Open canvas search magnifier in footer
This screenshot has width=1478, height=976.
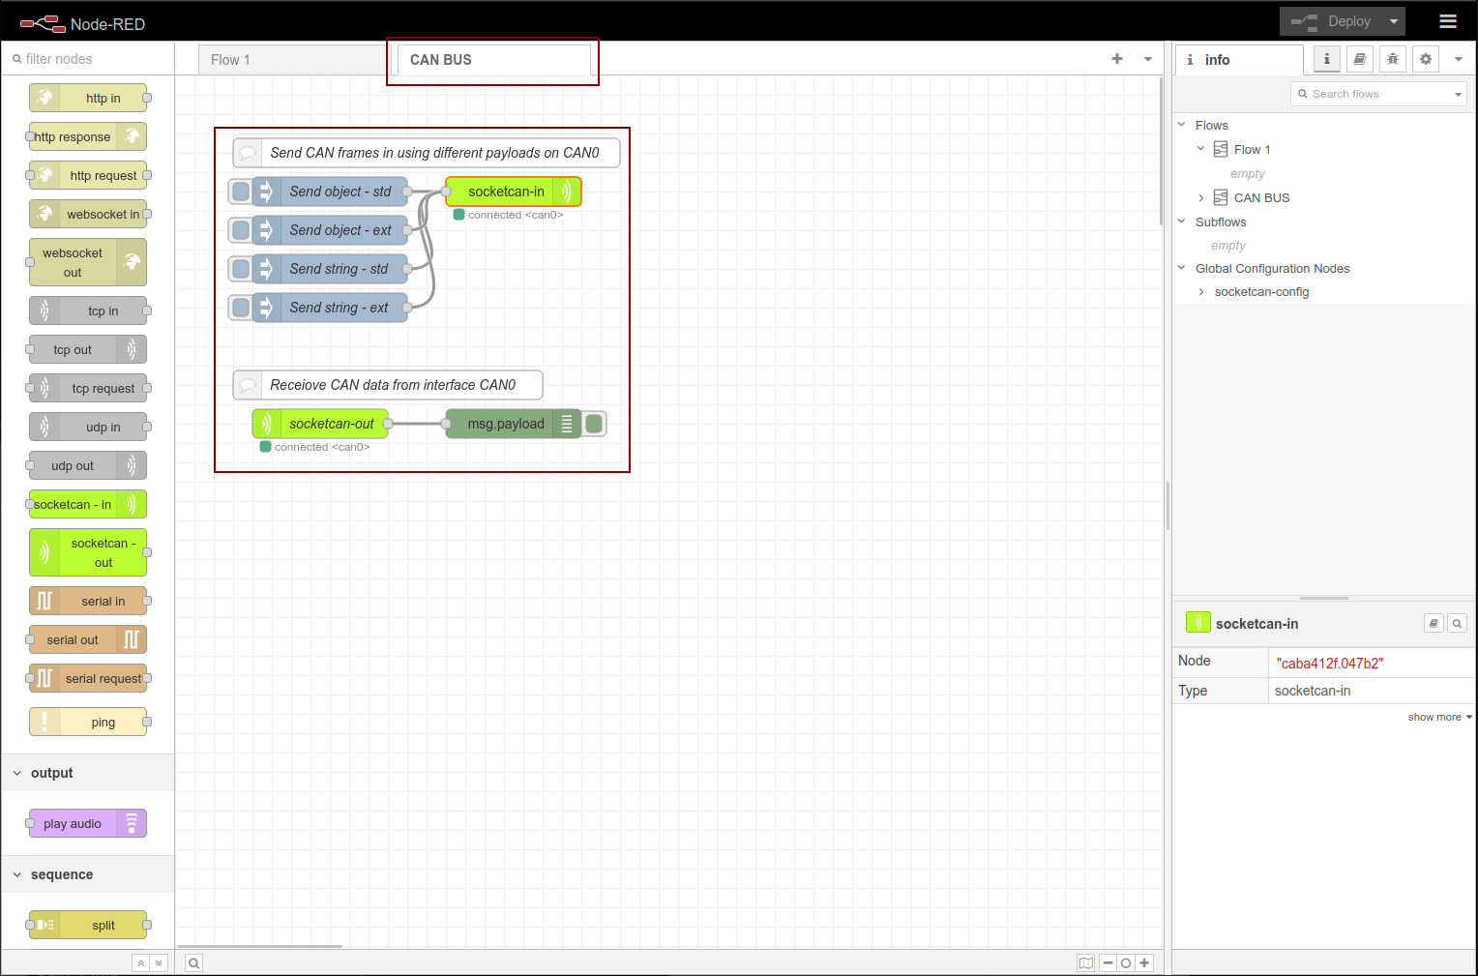193,962
